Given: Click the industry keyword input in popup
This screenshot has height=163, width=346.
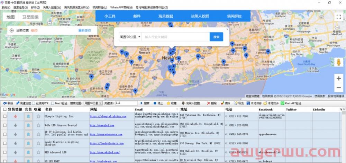Looking at the screenshot, I should pyautogui.click(x=175, y=37).
